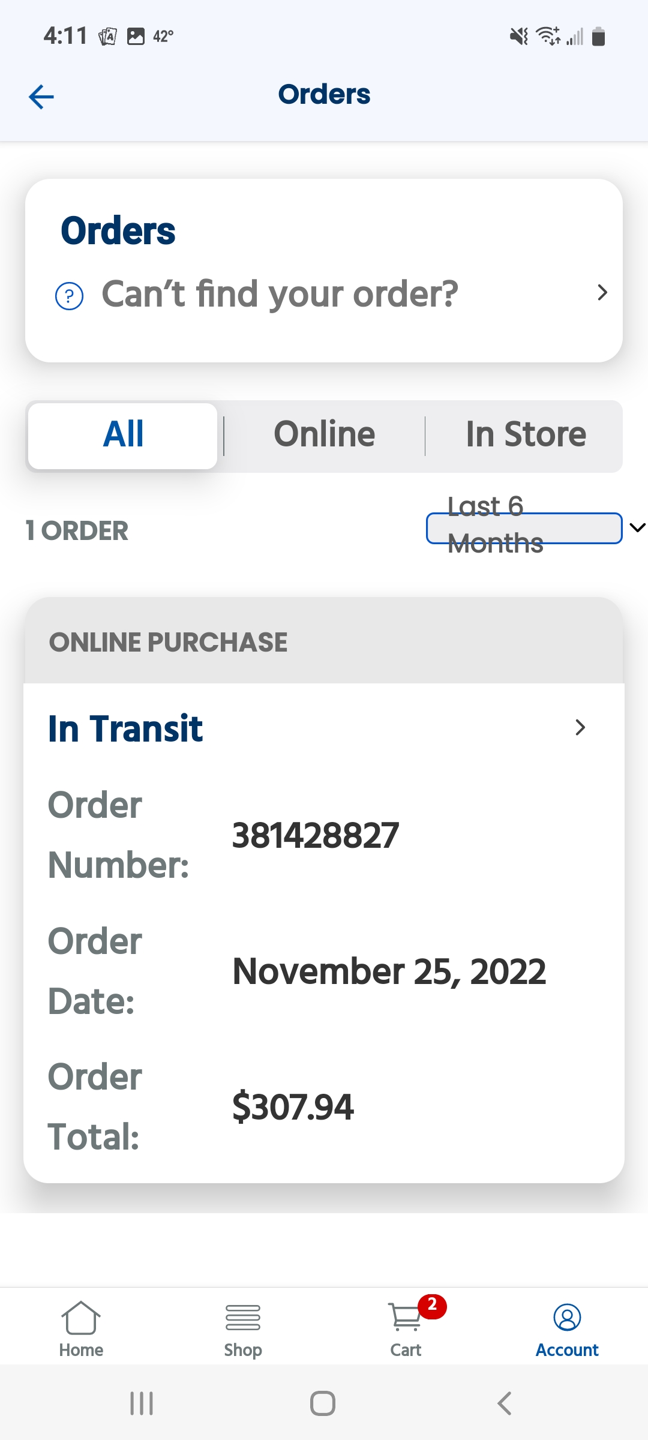Open the Account profile icon
Screen dimensions: 648x1440
[567, 1317]
